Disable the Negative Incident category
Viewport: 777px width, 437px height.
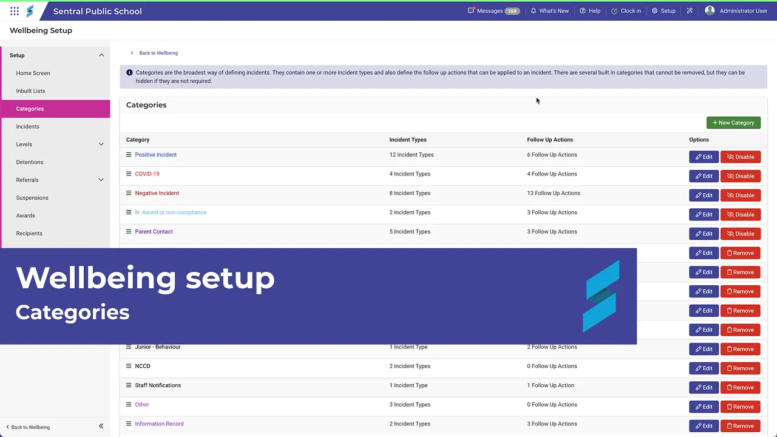click(x=741, y=195)
